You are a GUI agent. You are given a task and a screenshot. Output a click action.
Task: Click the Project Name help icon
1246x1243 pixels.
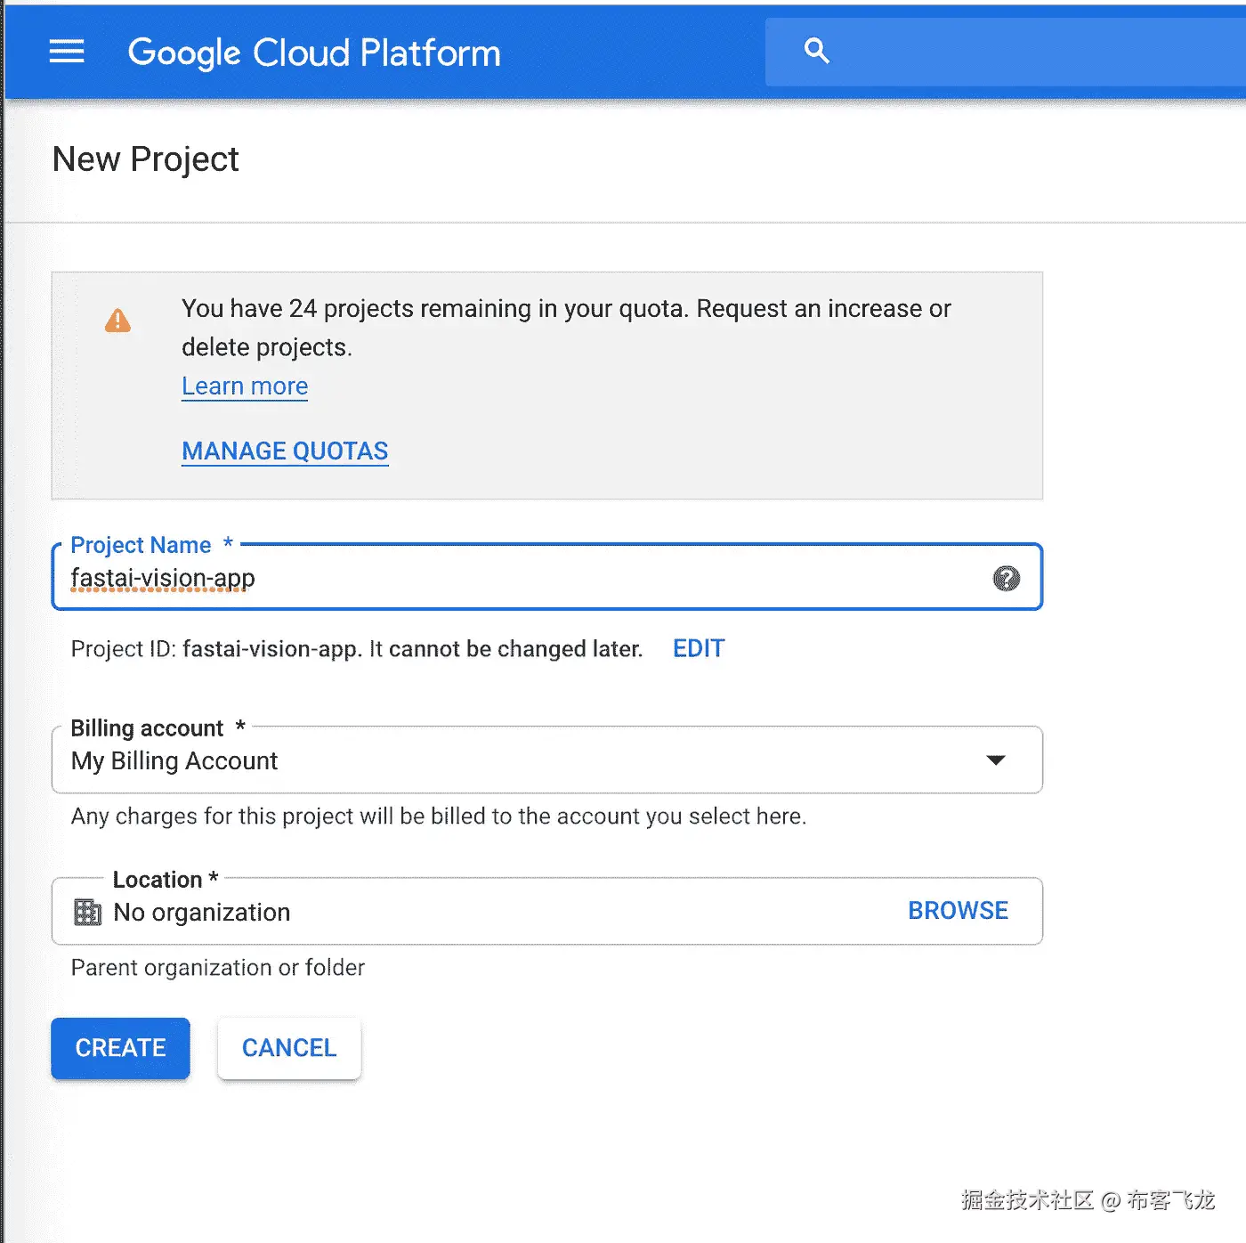tap(1006, 579)
